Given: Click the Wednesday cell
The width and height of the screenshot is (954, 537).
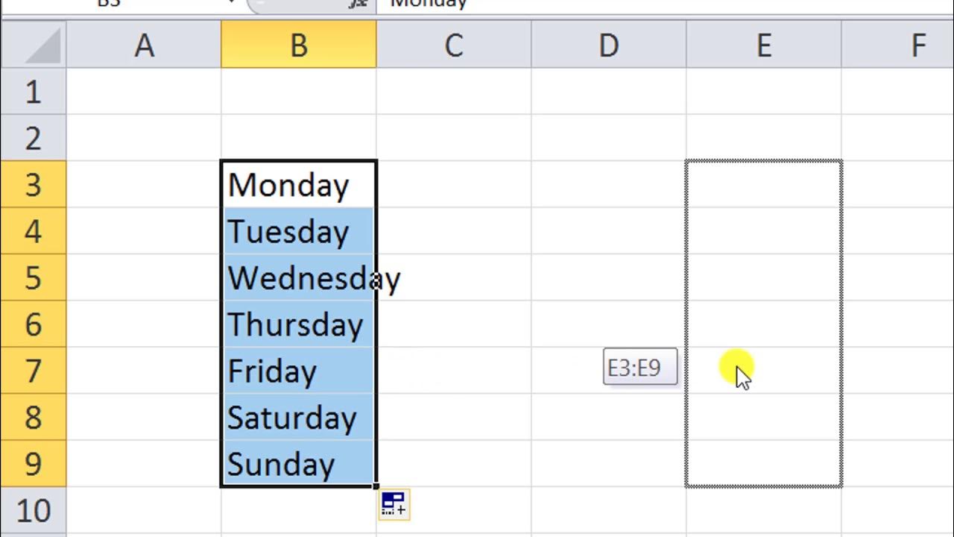Looking at the screenshot, I should pos(299,278).
